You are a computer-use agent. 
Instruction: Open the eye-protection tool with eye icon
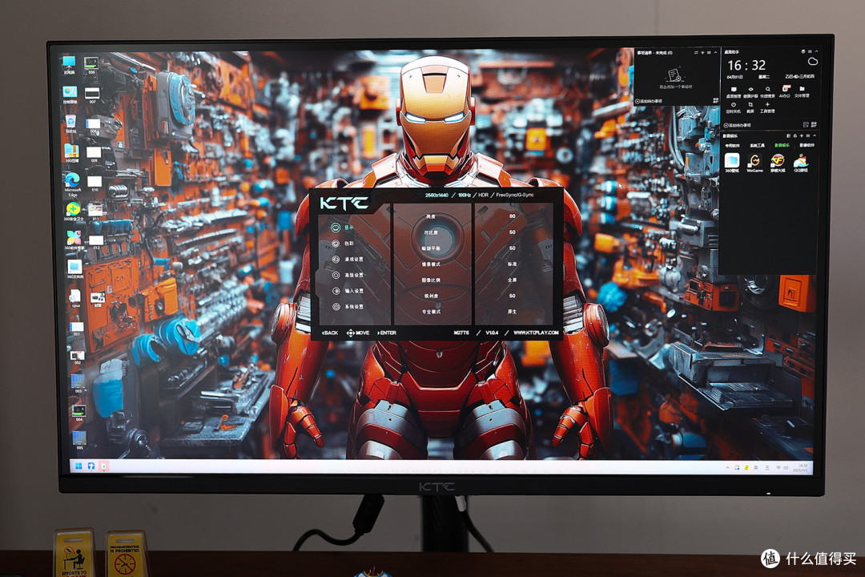pyautogui.click(x=750, y=91)
